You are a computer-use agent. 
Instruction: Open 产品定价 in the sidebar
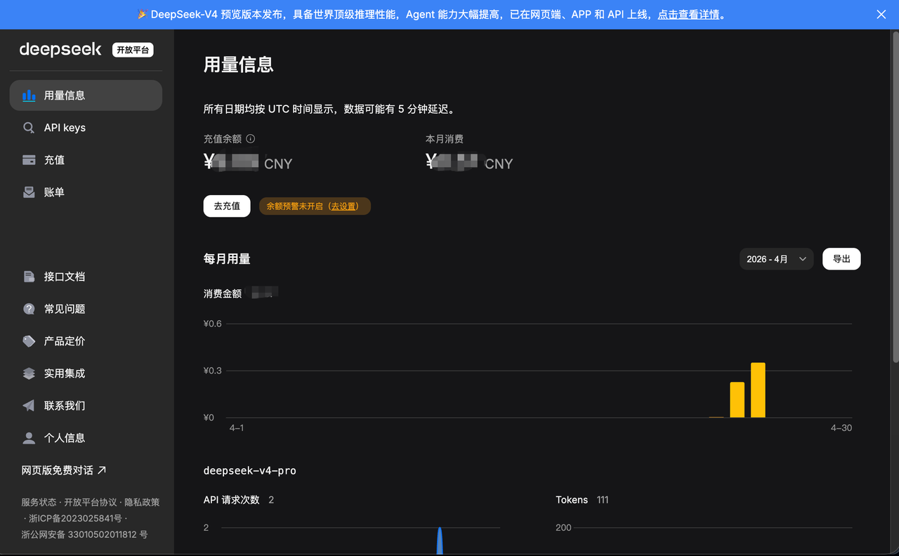pyautogui.click(x=86, y=341)
